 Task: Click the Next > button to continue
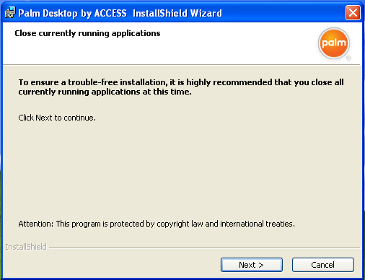[252, 265]
